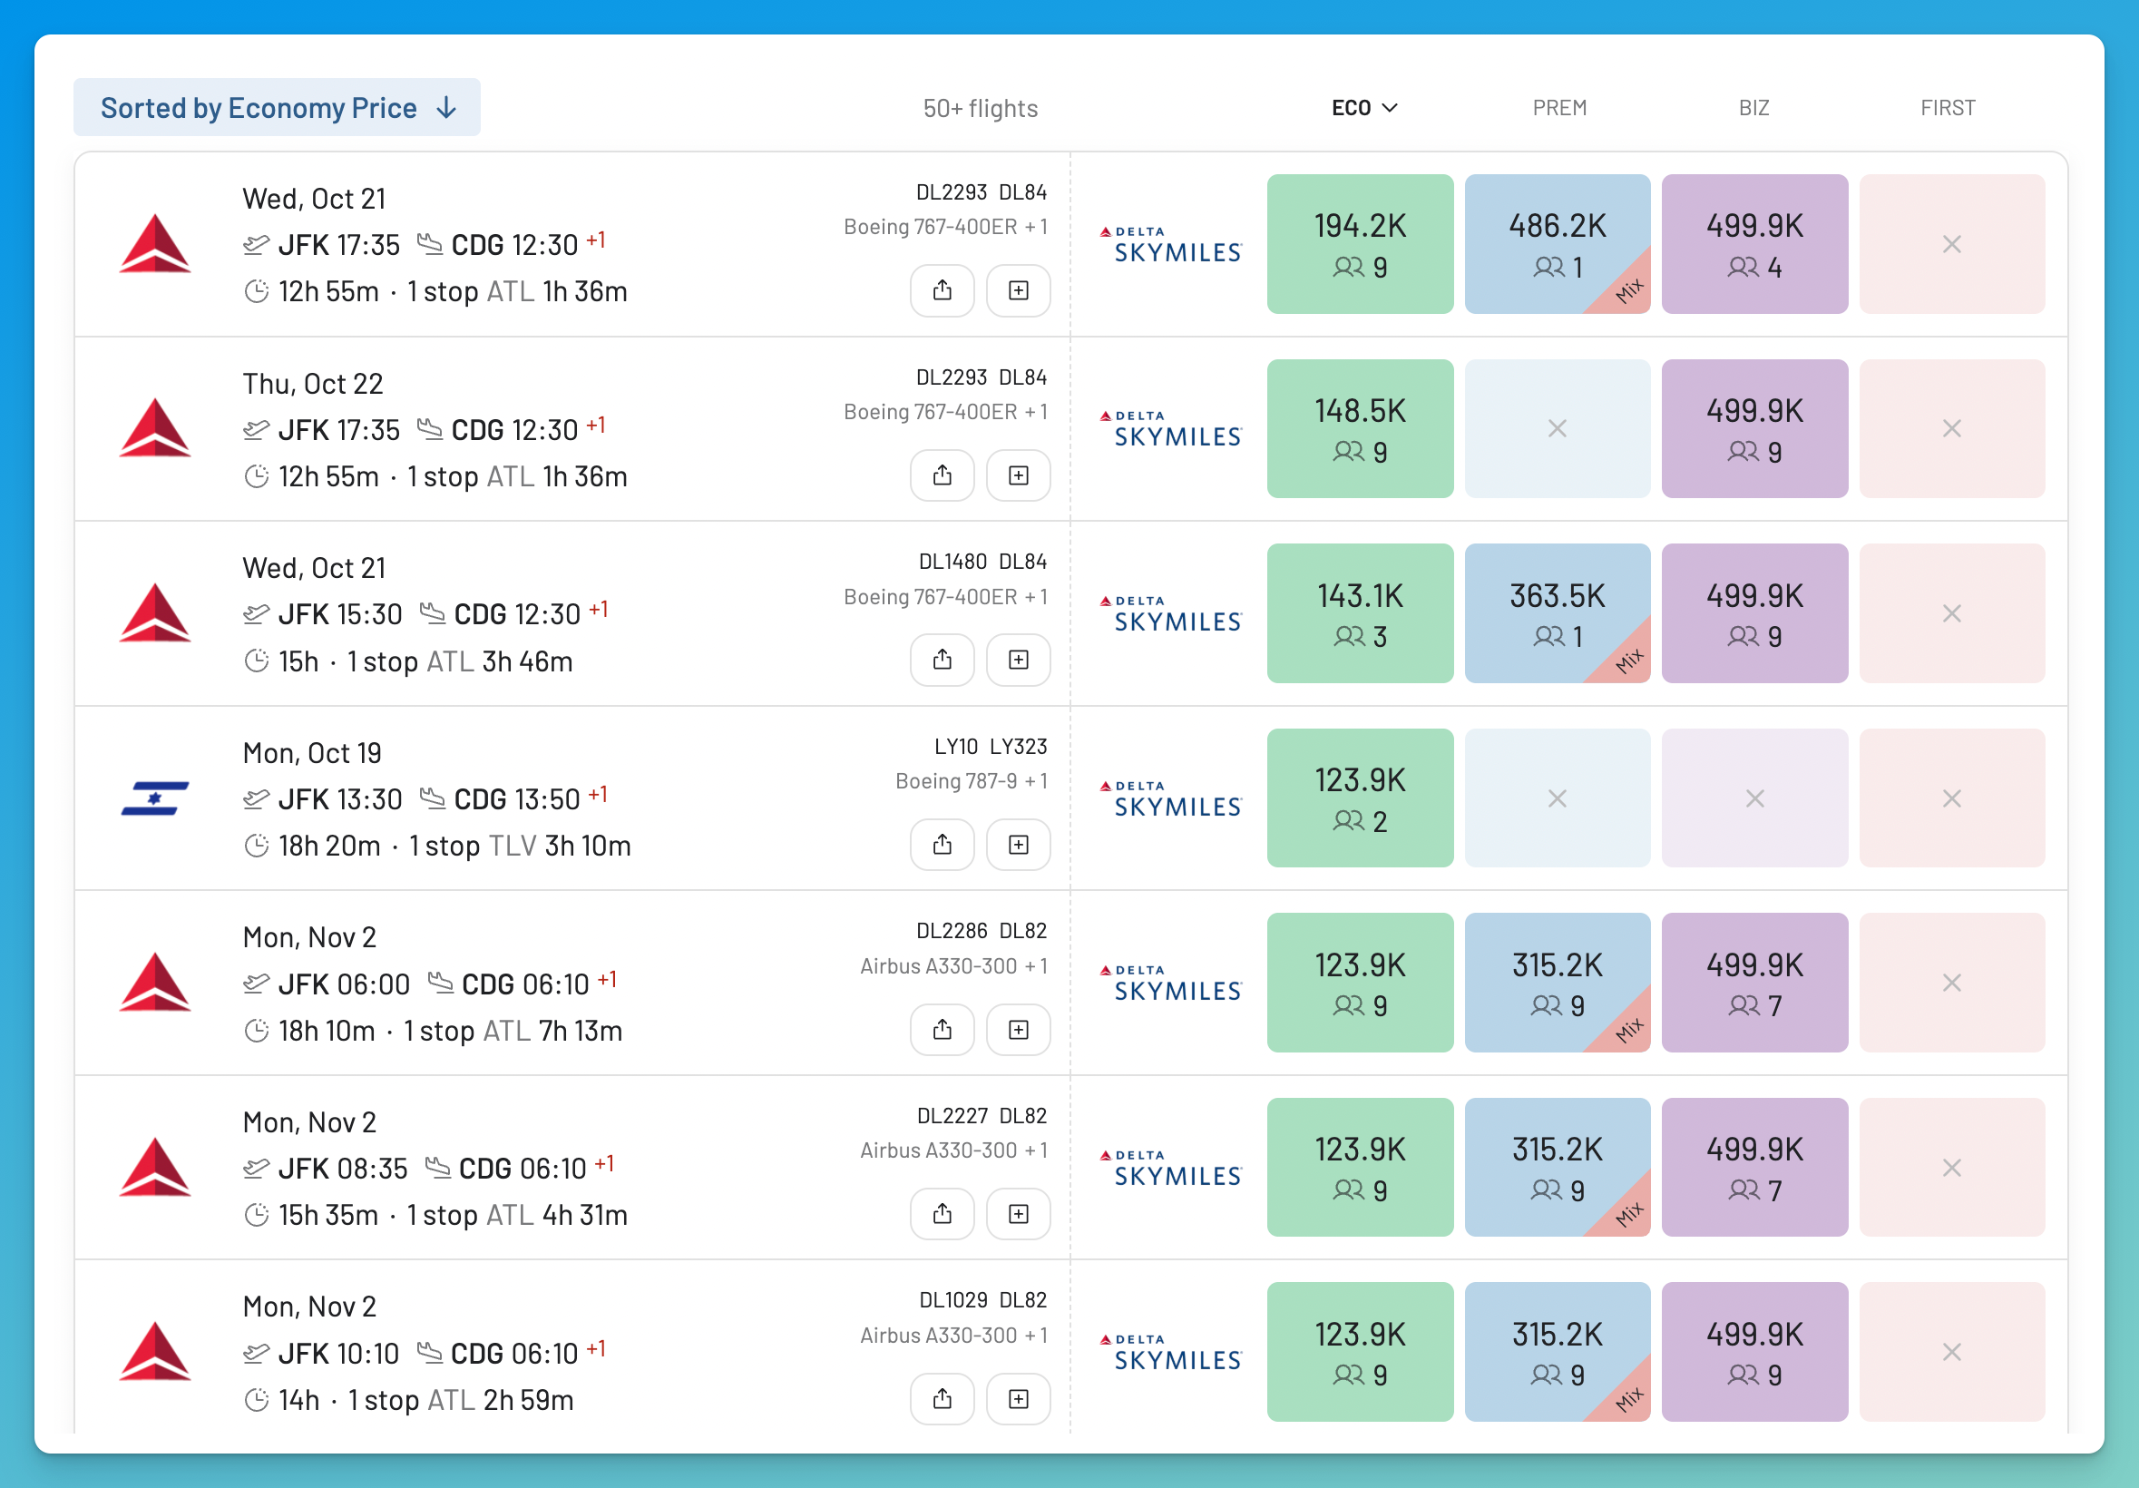Click flight numbers DL1029 DL82
2139x1488 pixels.
[x=982, y=1300]
